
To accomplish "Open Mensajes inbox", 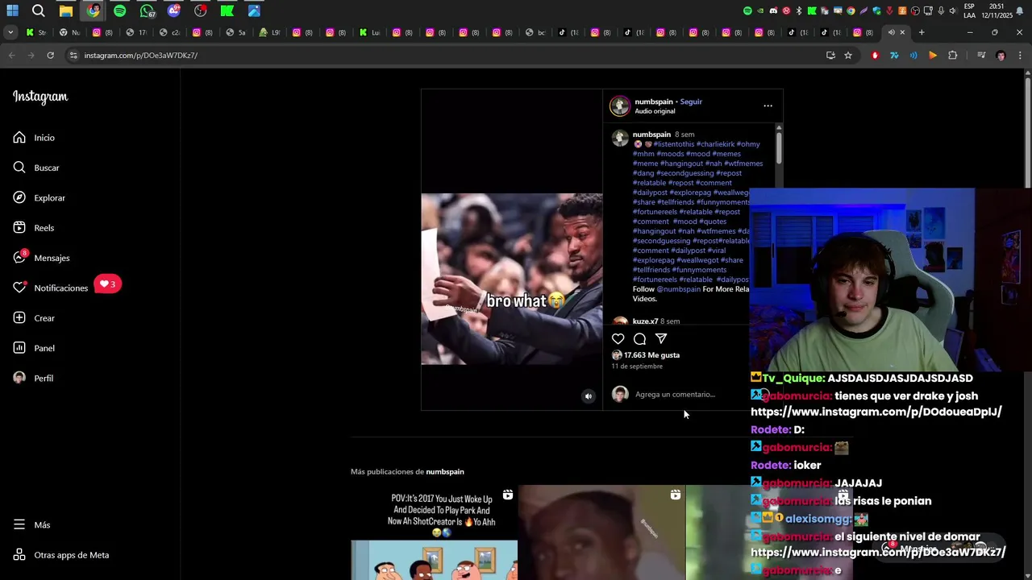I will coord(41,258).
